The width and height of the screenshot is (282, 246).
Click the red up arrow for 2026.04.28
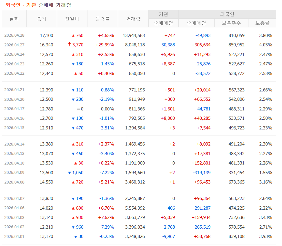[x=73, y=36]
